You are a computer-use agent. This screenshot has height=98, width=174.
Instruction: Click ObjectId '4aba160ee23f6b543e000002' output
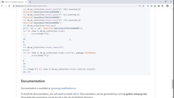tap(42, 23)
